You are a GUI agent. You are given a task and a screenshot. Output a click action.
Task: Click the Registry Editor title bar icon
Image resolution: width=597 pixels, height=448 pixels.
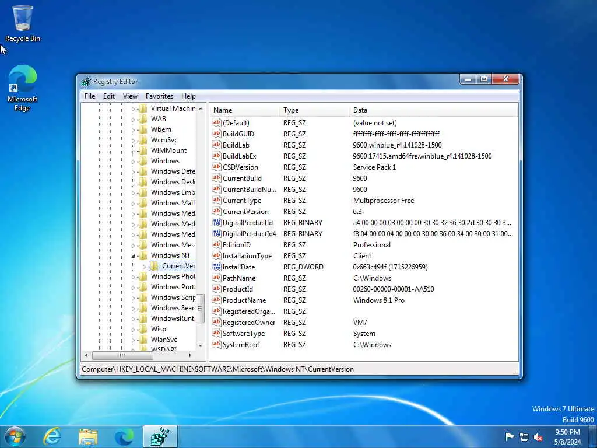point(86,82)
